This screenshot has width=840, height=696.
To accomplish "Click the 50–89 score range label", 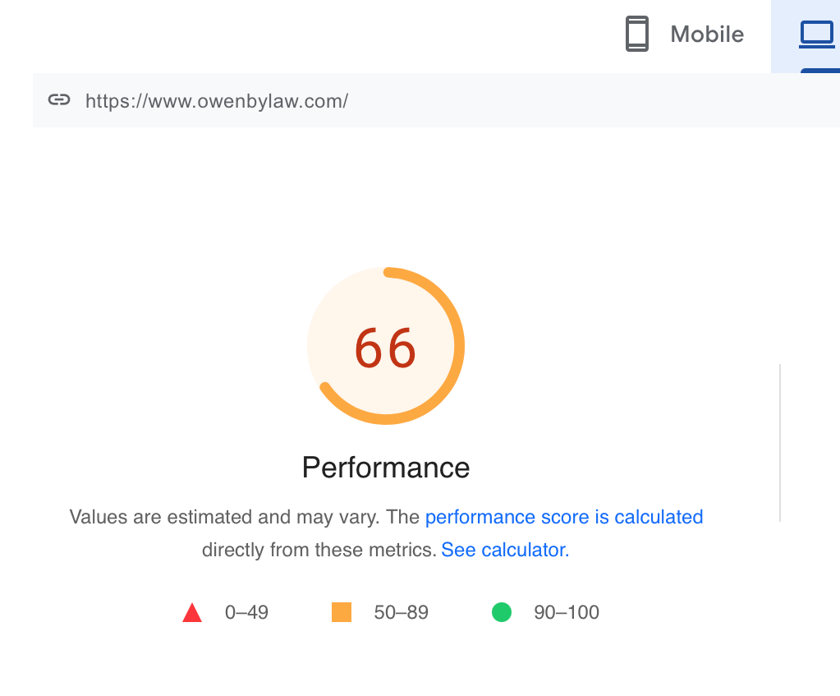I will point(402,612).
